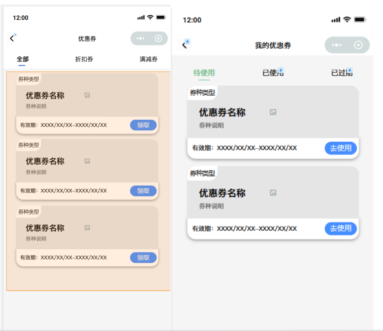Click 有效期 date text in first 优惠券 card
Screen dimensions: 383x331
[x=64, y=125]
